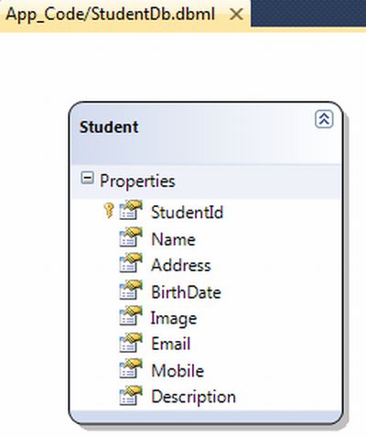Collapse the Student entity with chevron button

324,119
